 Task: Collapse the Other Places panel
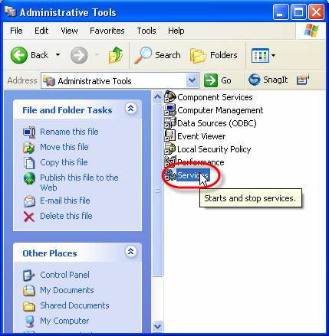point(130,252)
